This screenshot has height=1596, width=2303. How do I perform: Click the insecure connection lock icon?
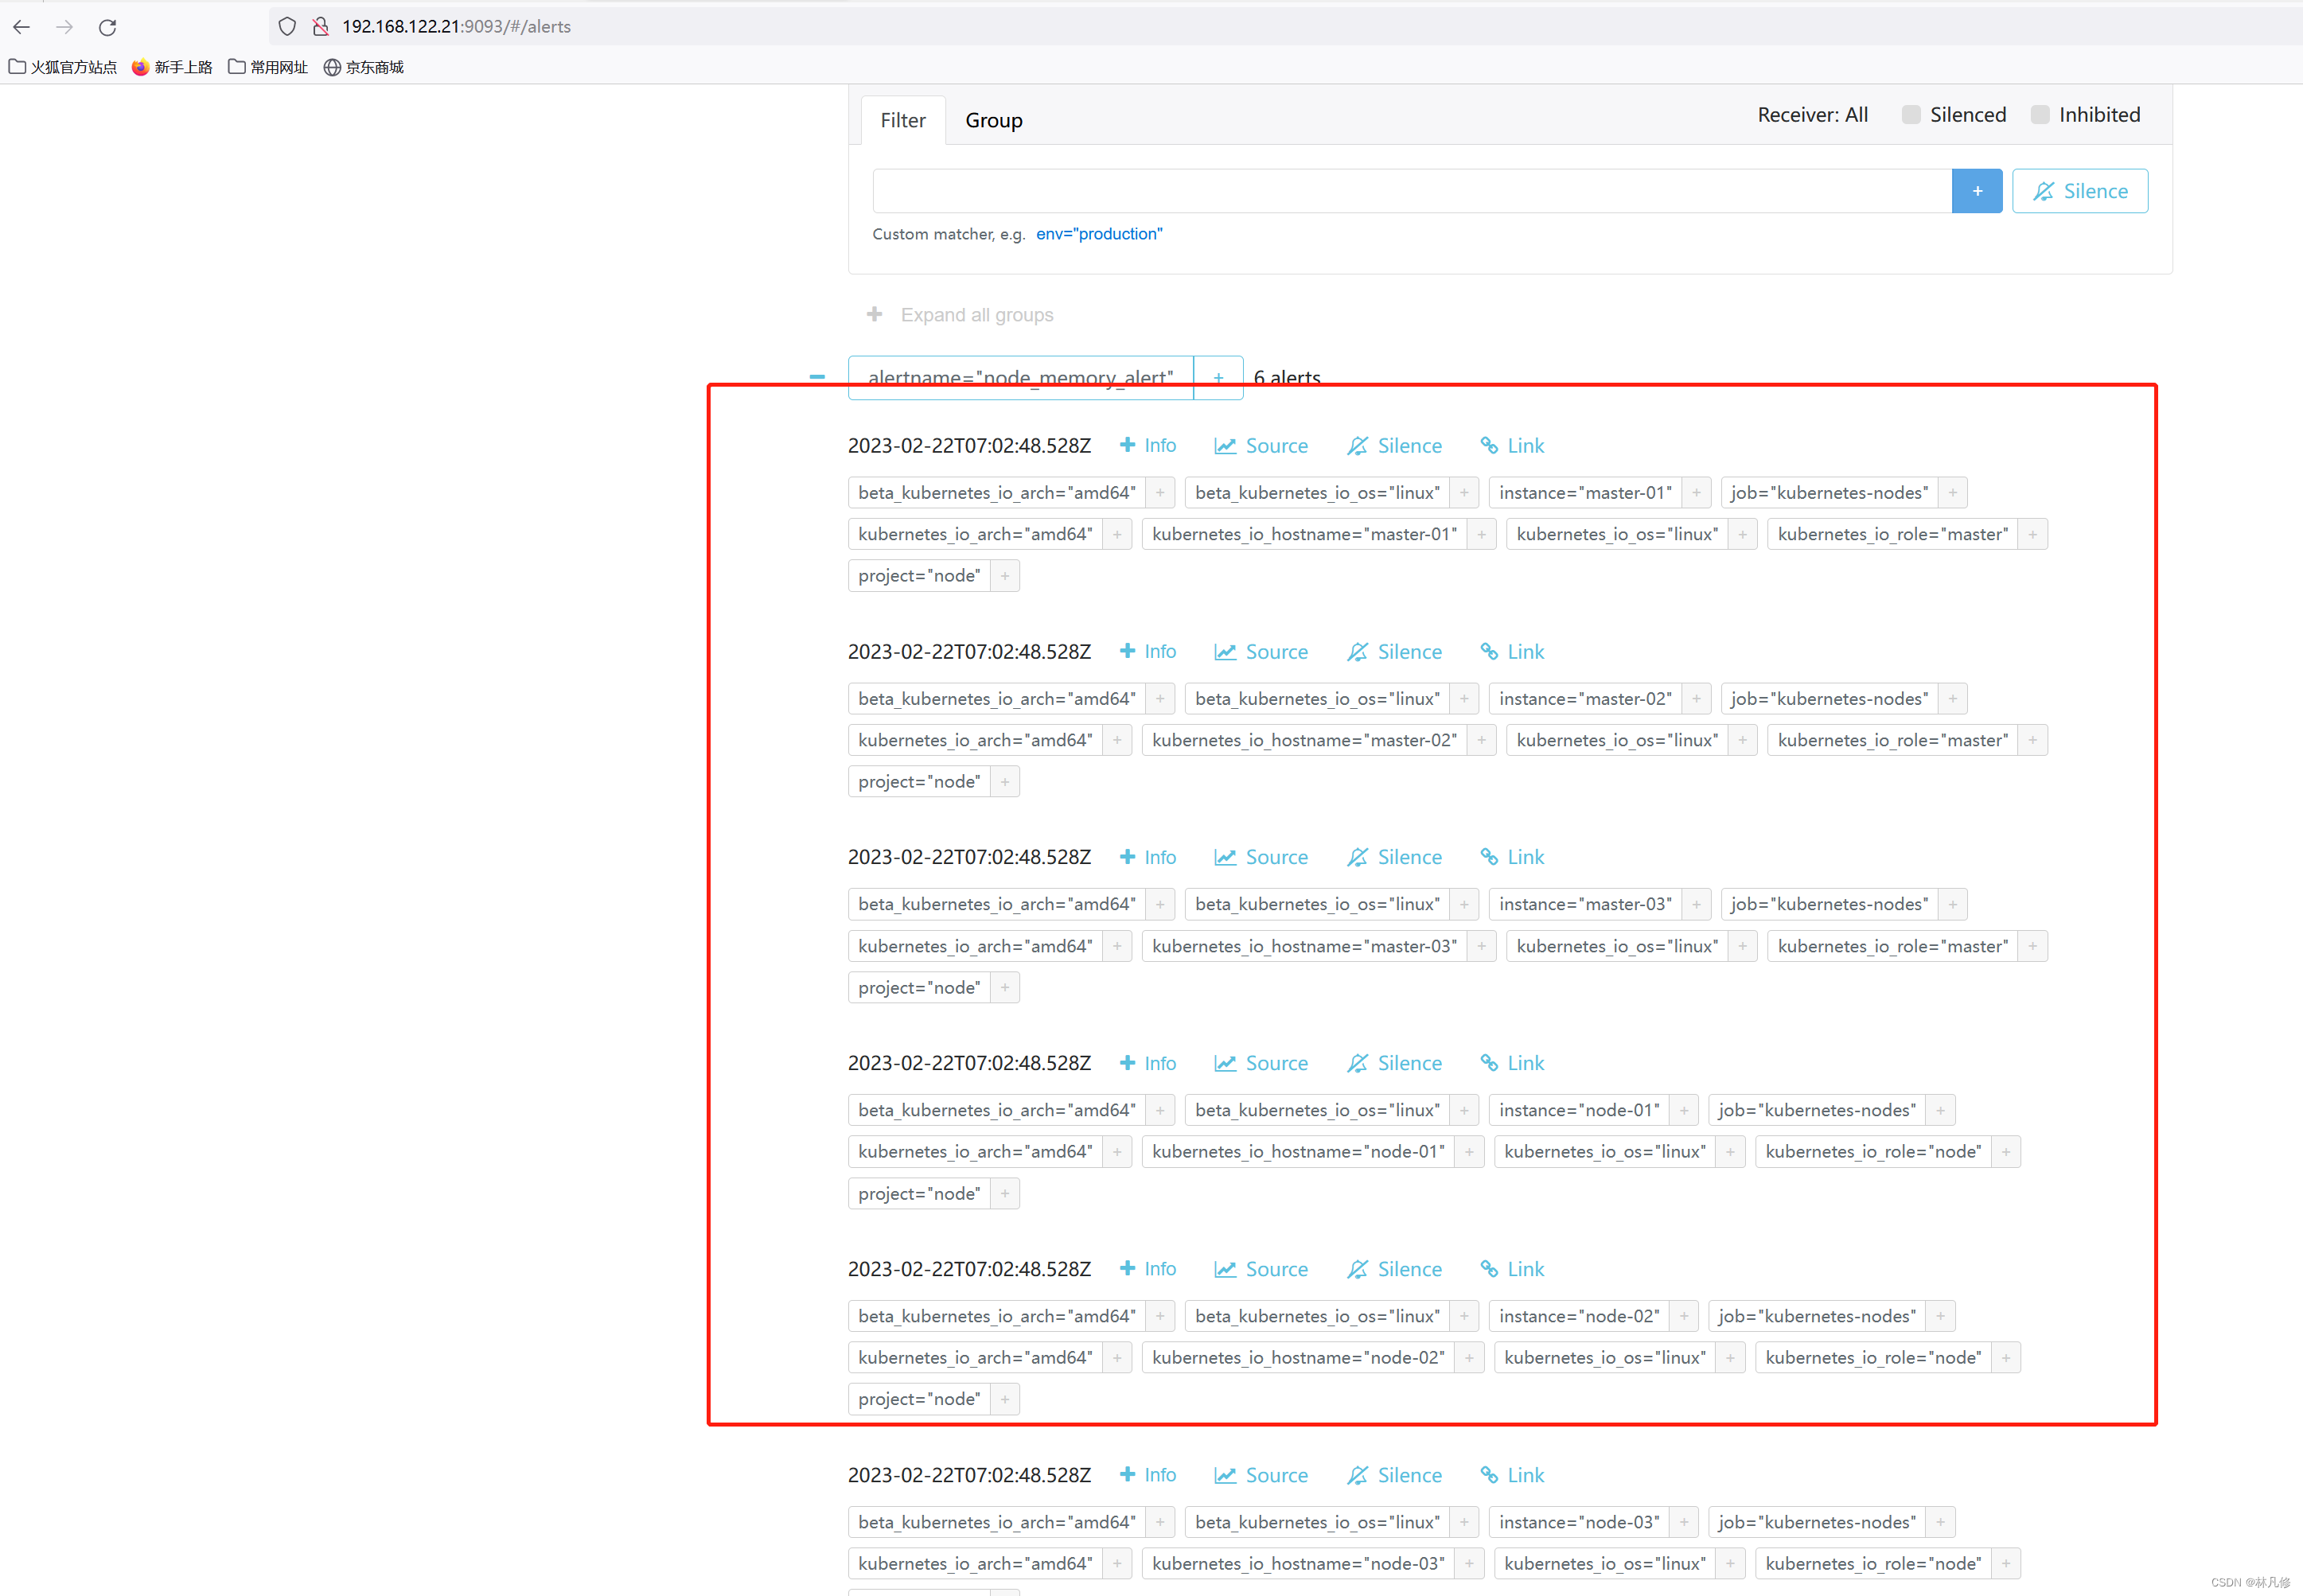tap(321, 27)
